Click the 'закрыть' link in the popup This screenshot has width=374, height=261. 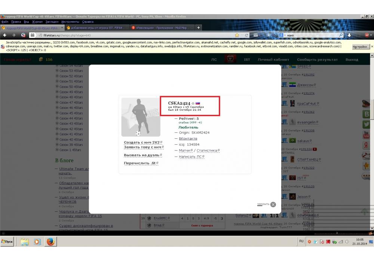coord(263,204)
